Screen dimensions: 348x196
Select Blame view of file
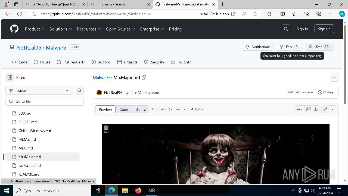pyautogui.click(x=141, y=109)
